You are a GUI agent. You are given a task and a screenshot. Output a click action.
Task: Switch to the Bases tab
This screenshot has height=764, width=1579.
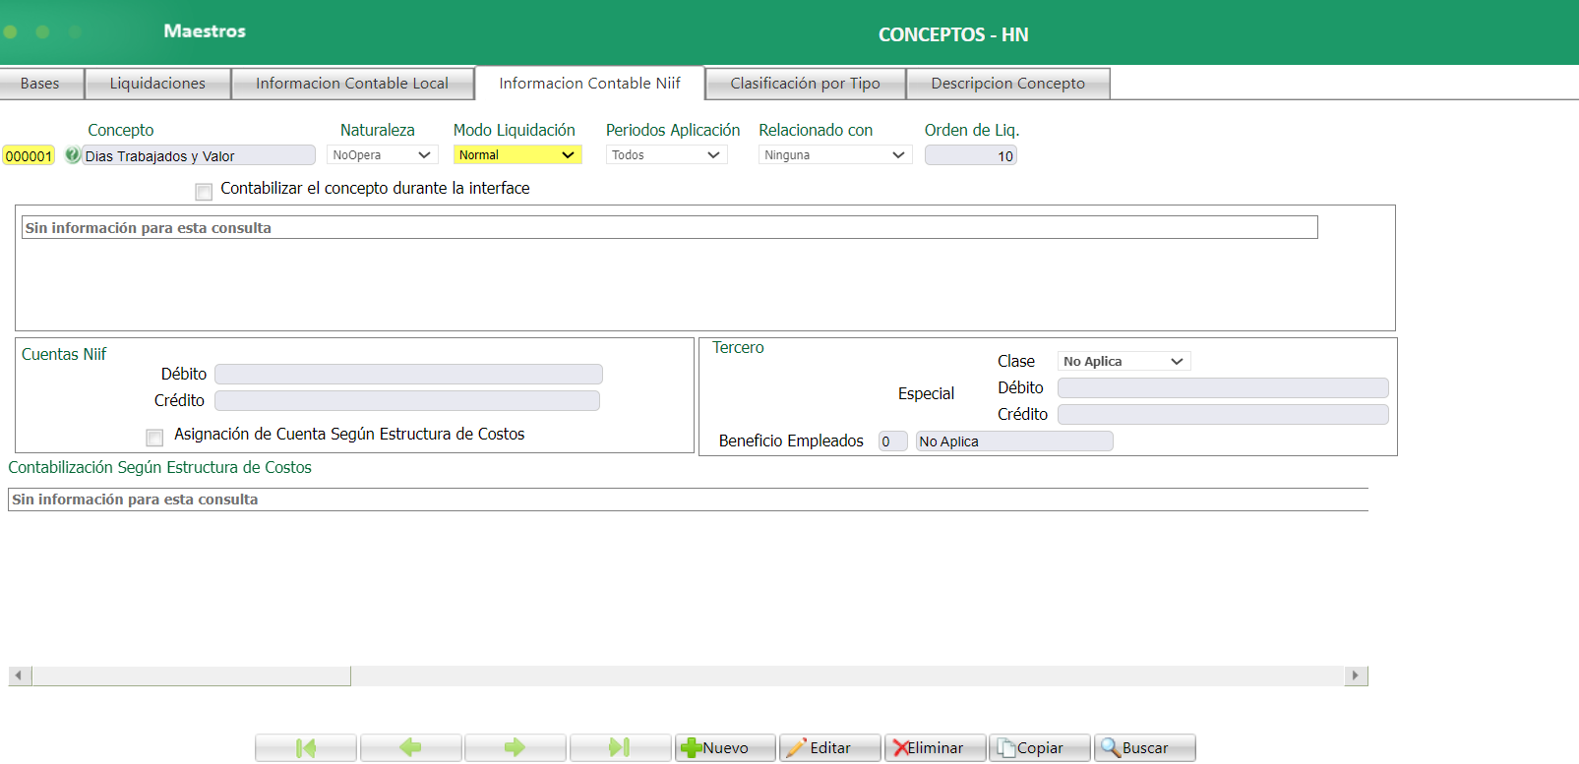tap(40, 84)
